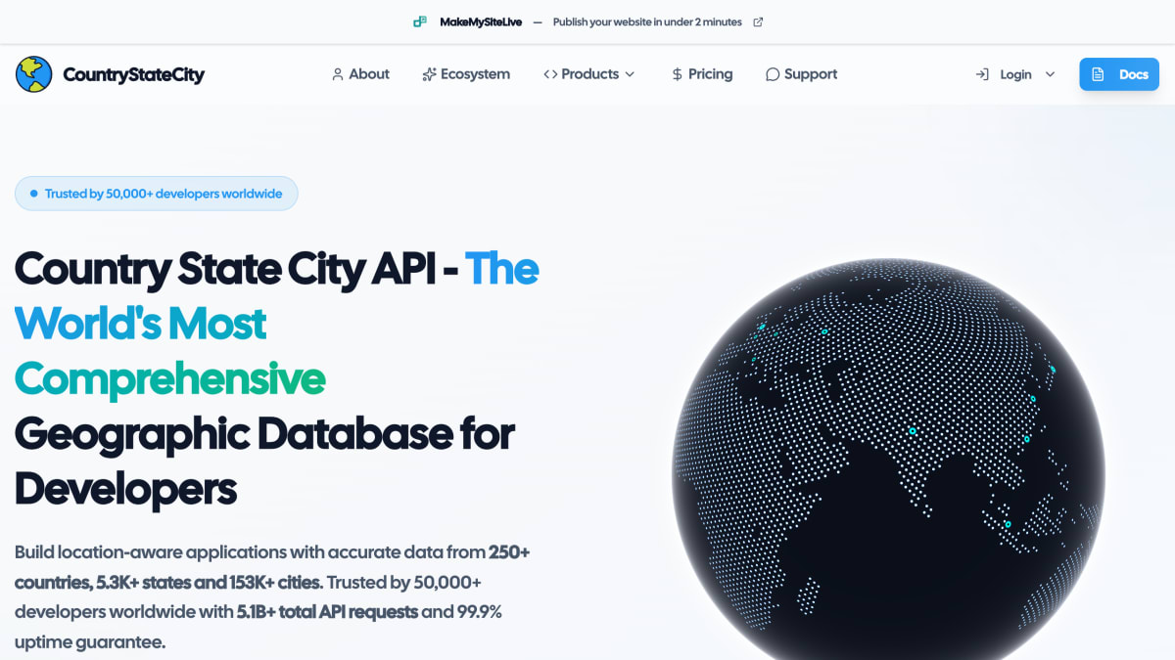
Task: Click the Login link
Action: [x=1015, y=74]
